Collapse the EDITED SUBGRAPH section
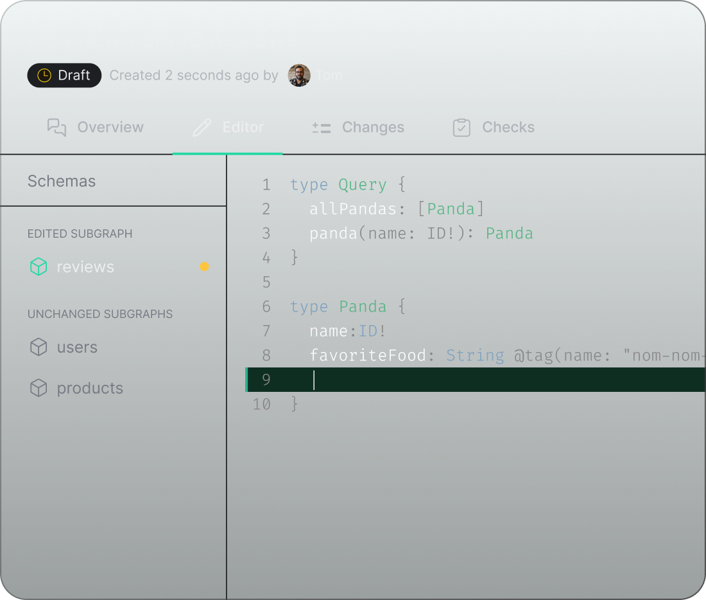Image resolution: width=706 pixels, height=600 pixels. pyautogui.click(x=80, y=234)
